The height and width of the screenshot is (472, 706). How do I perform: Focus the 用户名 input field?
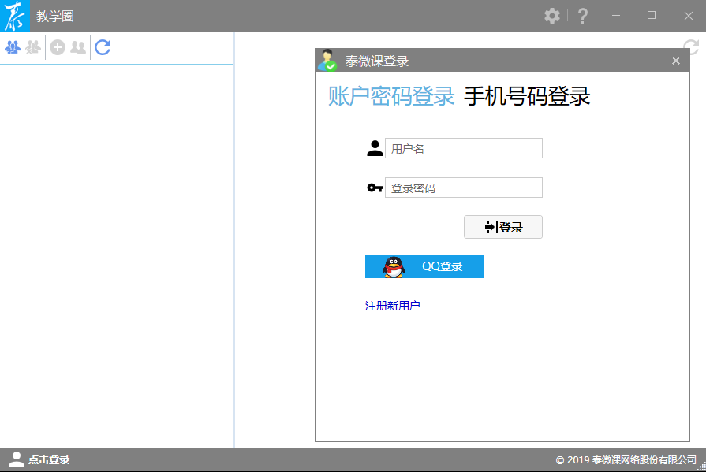point(464,148)
